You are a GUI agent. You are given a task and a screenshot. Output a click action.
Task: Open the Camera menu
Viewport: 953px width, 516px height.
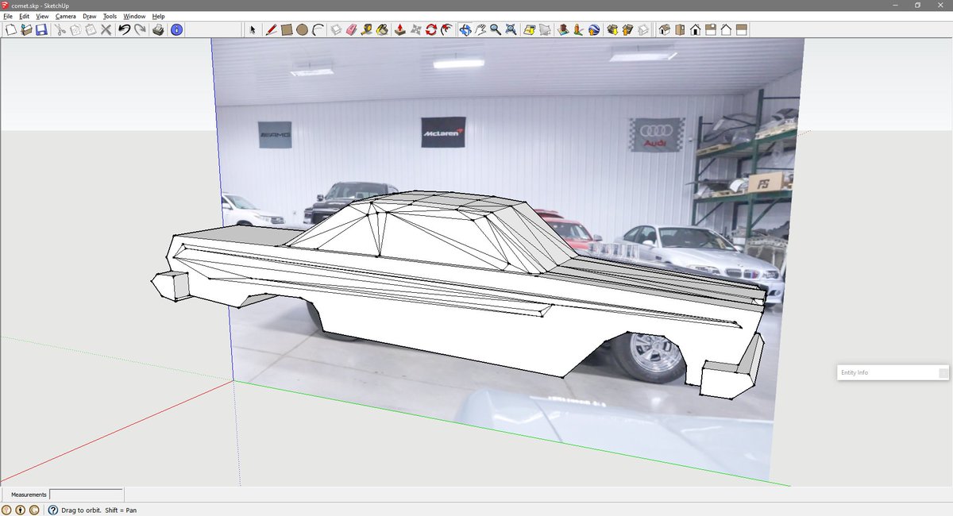point(65,16)
